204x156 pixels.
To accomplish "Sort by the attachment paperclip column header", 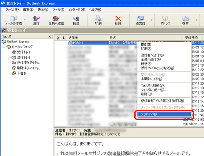I will pyautogui.click(x=57, y=38).
